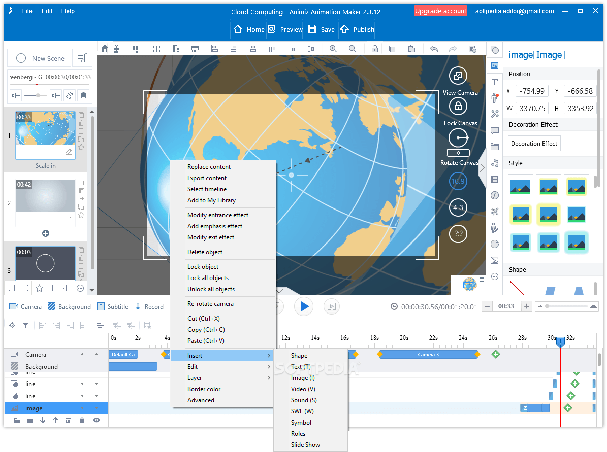This screenshot has height=452, width=607.
Task: Click the undo arrow icon
Action: tap(434, 49)
